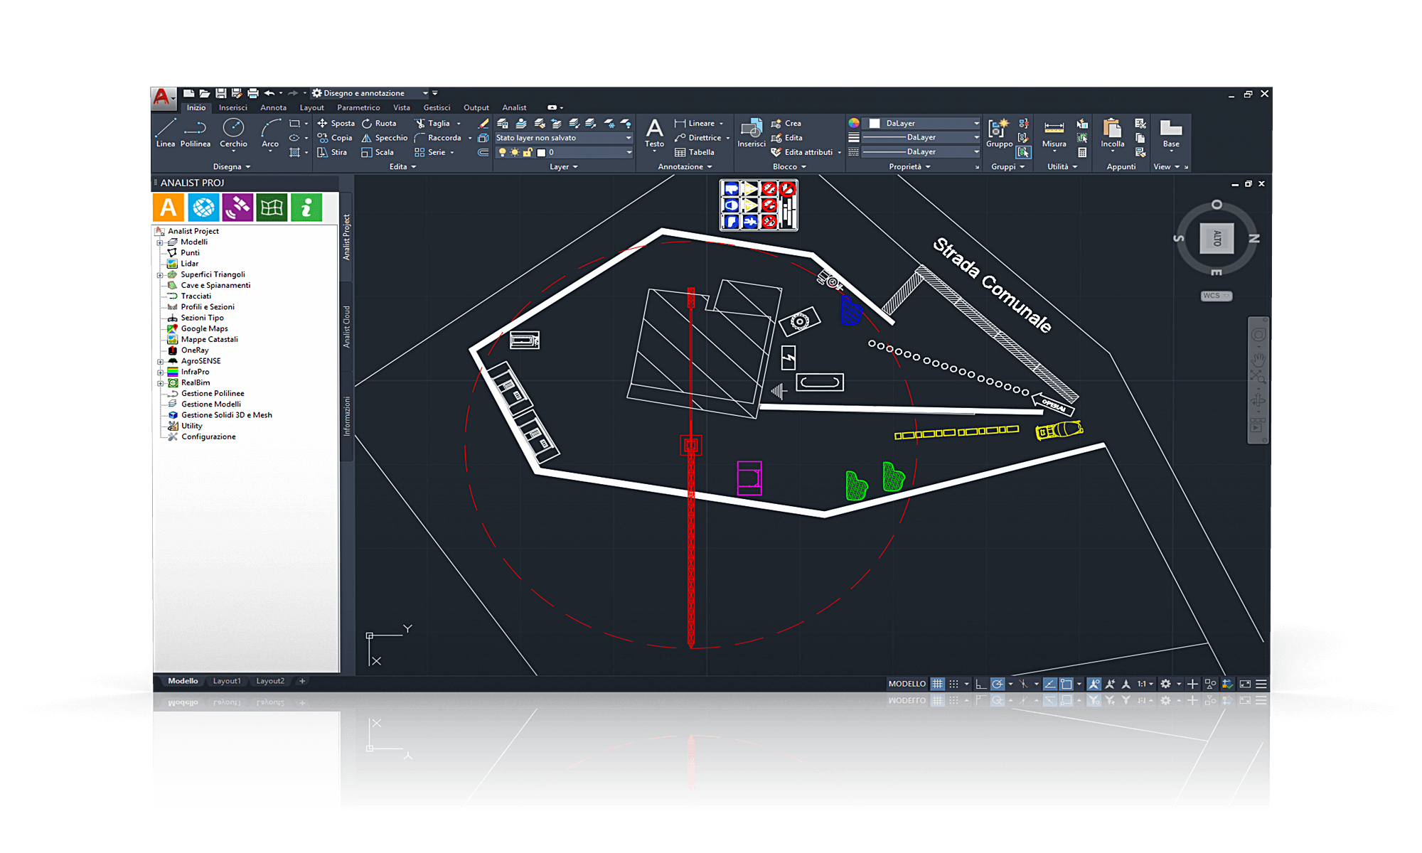Open the purple satellite panel icon
1422x853 pixels.
[x=237, y=208]
